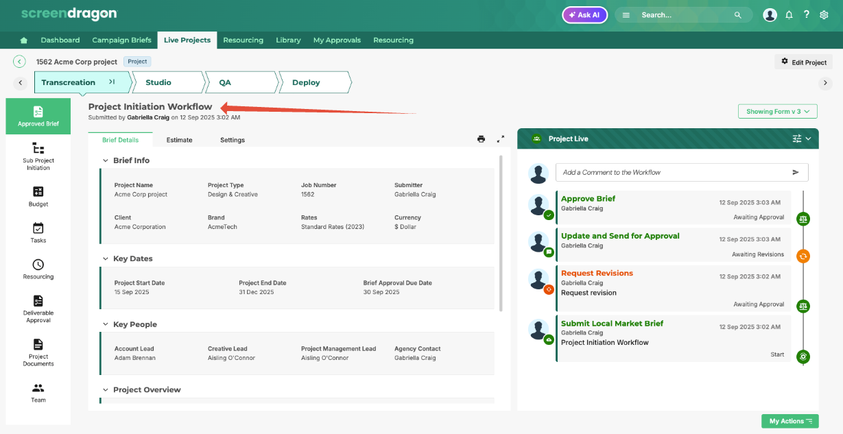The image size is (843, 434).
Task: Print the brief with printer icon
Action: [x=481, y=139]
